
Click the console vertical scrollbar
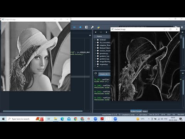tap(183, 87)
